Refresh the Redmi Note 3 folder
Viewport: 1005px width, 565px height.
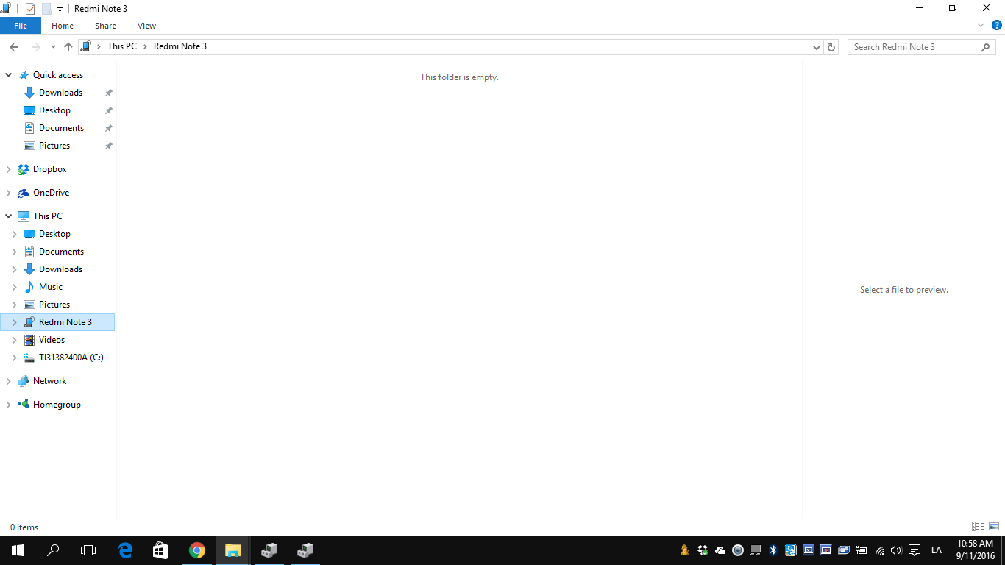(x=831, y=47)
